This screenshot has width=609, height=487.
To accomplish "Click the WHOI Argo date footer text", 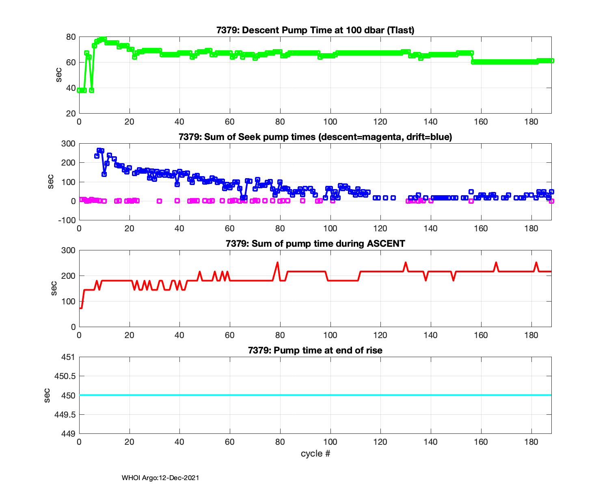I will (160, 478).
